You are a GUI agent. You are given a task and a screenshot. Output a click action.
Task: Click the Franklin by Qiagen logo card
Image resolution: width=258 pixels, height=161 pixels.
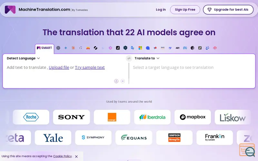point(214,138)
